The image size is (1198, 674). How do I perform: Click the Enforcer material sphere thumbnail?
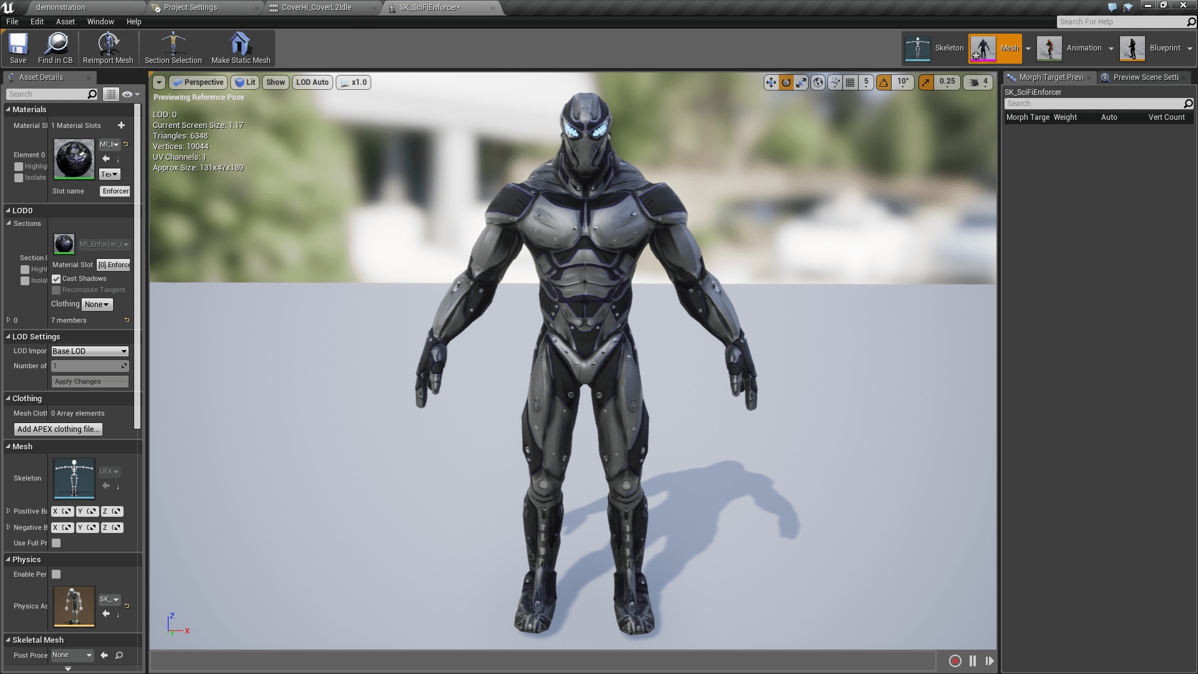(73, 159)
